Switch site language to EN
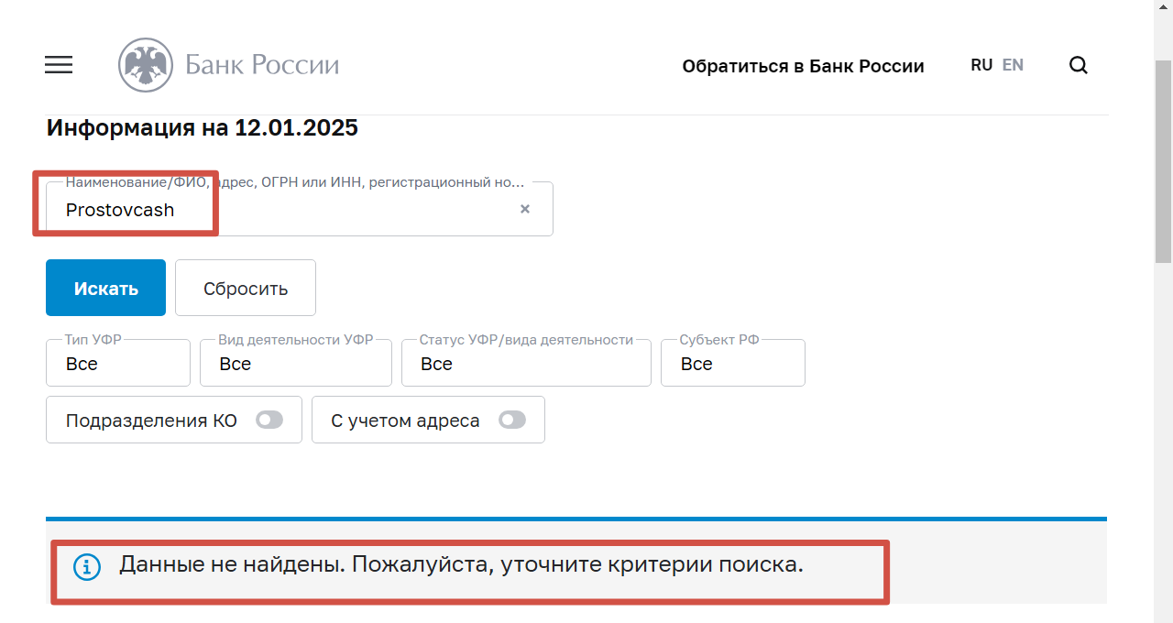The height and width of the screenshot is (623, 1173). point(1013,65)
